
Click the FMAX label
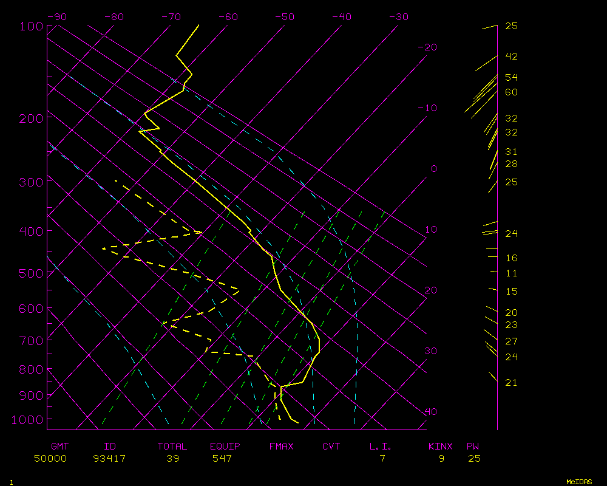pos(281,447)
